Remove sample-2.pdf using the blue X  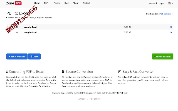click(x=171, y=32)
